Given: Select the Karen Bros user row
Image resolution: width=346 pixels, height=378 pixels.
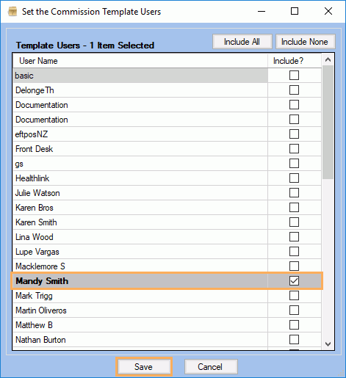Looking at the screenshot, I should coord(140,208).
